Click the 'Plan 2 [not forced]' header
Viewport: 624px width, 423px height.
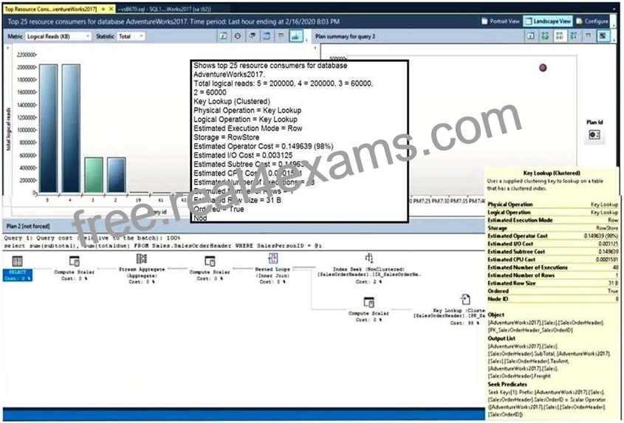point(28,226)
